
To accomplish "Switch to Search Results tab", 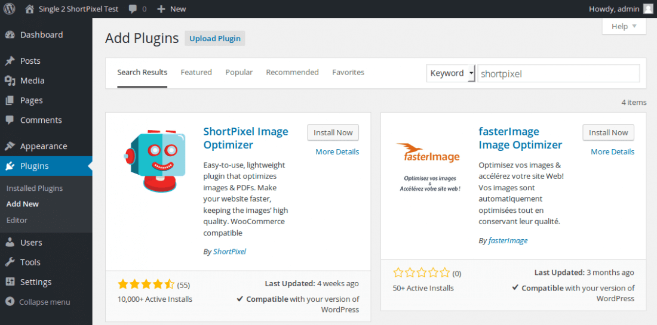I will [x=142, y=72].
